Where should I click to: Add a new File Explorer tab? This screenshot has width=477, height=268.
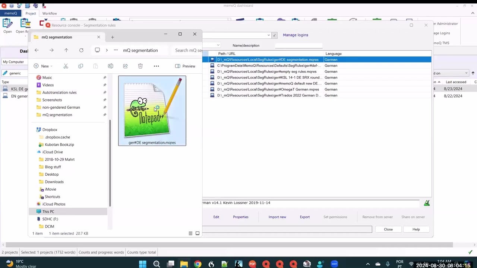click(x=113, y=37)
